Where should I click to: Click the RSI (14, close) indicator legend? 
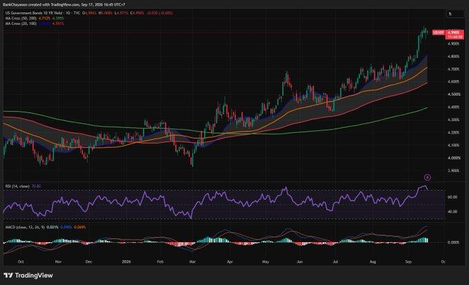(x=17, y=187)
